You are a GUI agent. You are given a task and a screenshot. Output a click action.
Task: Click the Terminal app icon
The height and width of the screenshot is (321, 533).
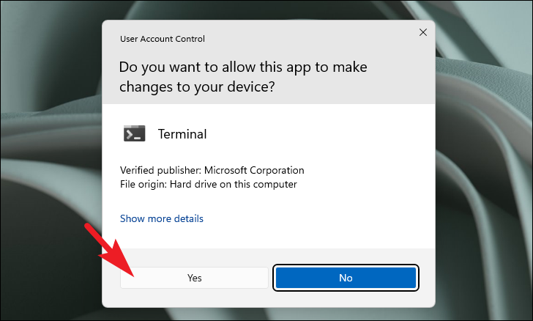(x=134, y=133)
